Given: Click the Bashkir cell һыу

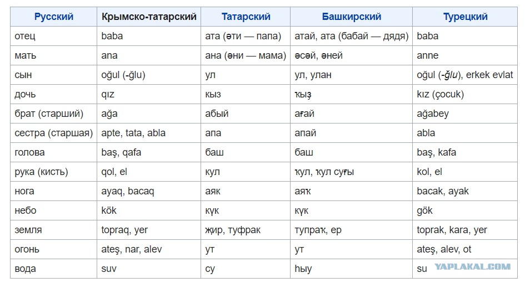Looking at the screenshot, I should 351,269.
